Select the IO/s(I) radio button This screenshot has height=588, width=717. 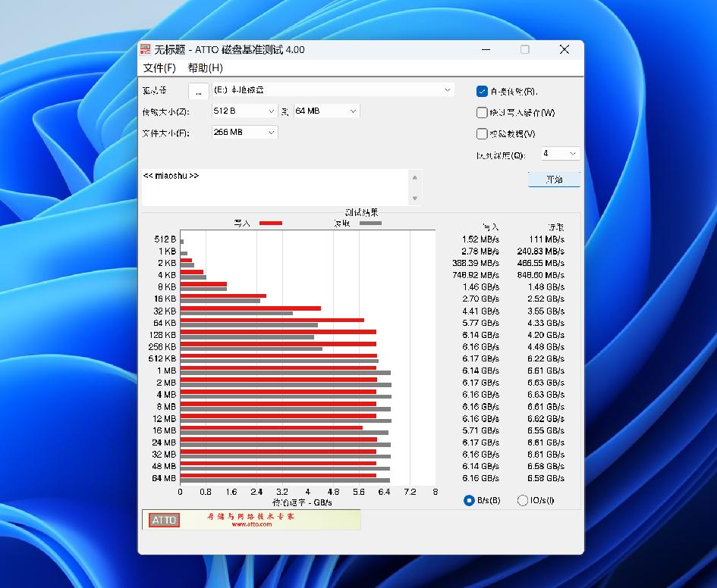tap(523, 501)
